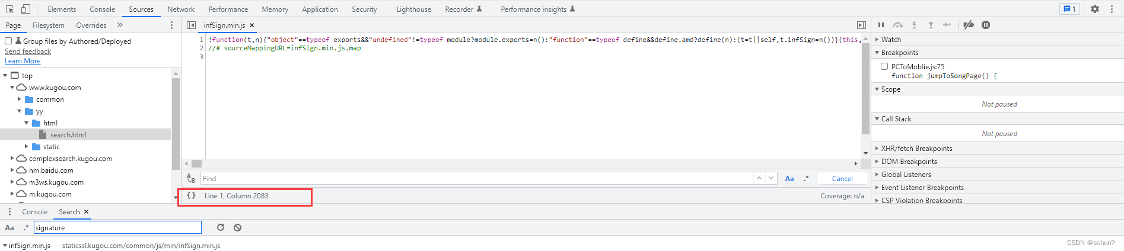1124x251 pixels.
Task: Open the Filesystem navigator tab
Action: point(48,25)
